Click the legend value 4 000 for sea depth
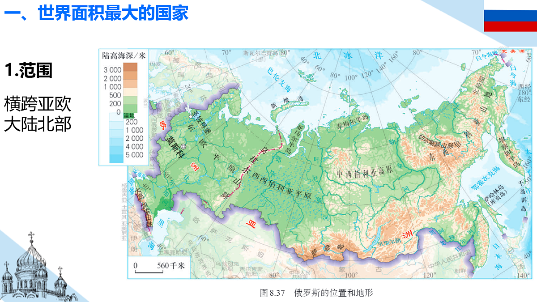The width and height of the screenshot is (537, 302). pyautogui.click(x=134, y=146)
